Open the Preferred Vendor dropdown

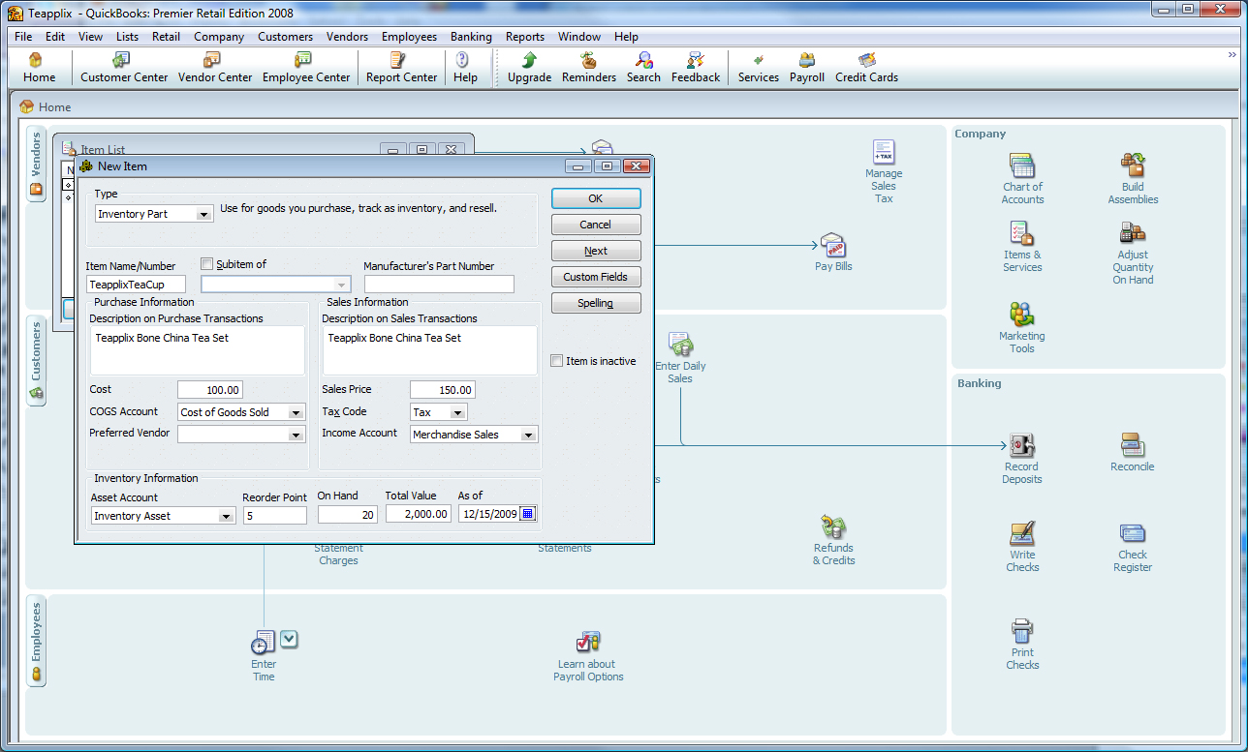coord(297,436)
